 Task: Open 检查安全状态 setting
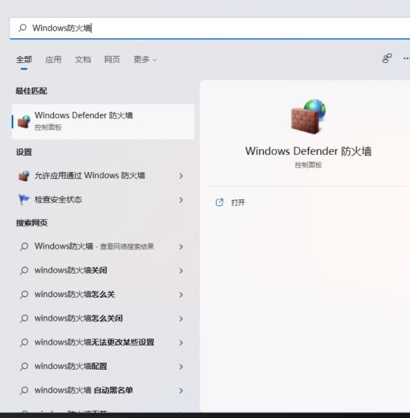pyautogui.click(x=103, y=200)
